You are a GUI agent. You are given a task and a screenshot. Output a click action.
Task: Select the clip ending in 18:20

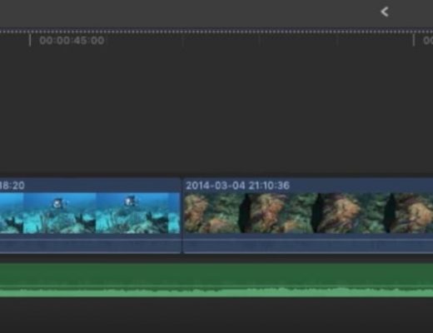click(x=90, y=216)
